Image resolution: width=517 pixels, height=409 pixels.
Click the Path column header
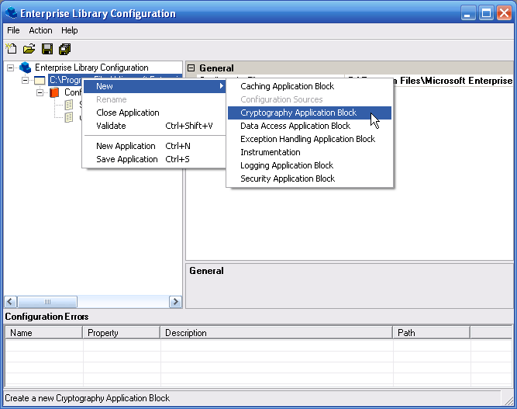pyautogui.click(x=431, y=333)
